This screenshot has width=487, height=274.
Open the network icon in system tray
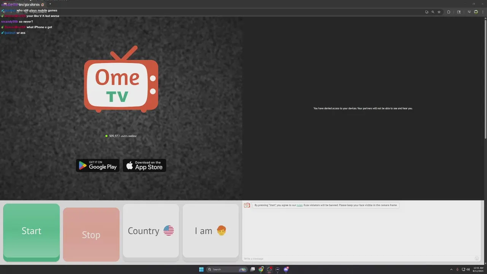[x=463, y=269]
